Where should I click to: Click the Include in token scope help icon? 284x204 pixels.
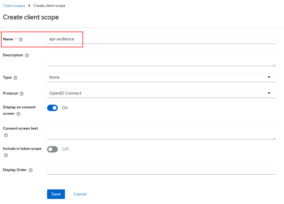tap(6, 155)
